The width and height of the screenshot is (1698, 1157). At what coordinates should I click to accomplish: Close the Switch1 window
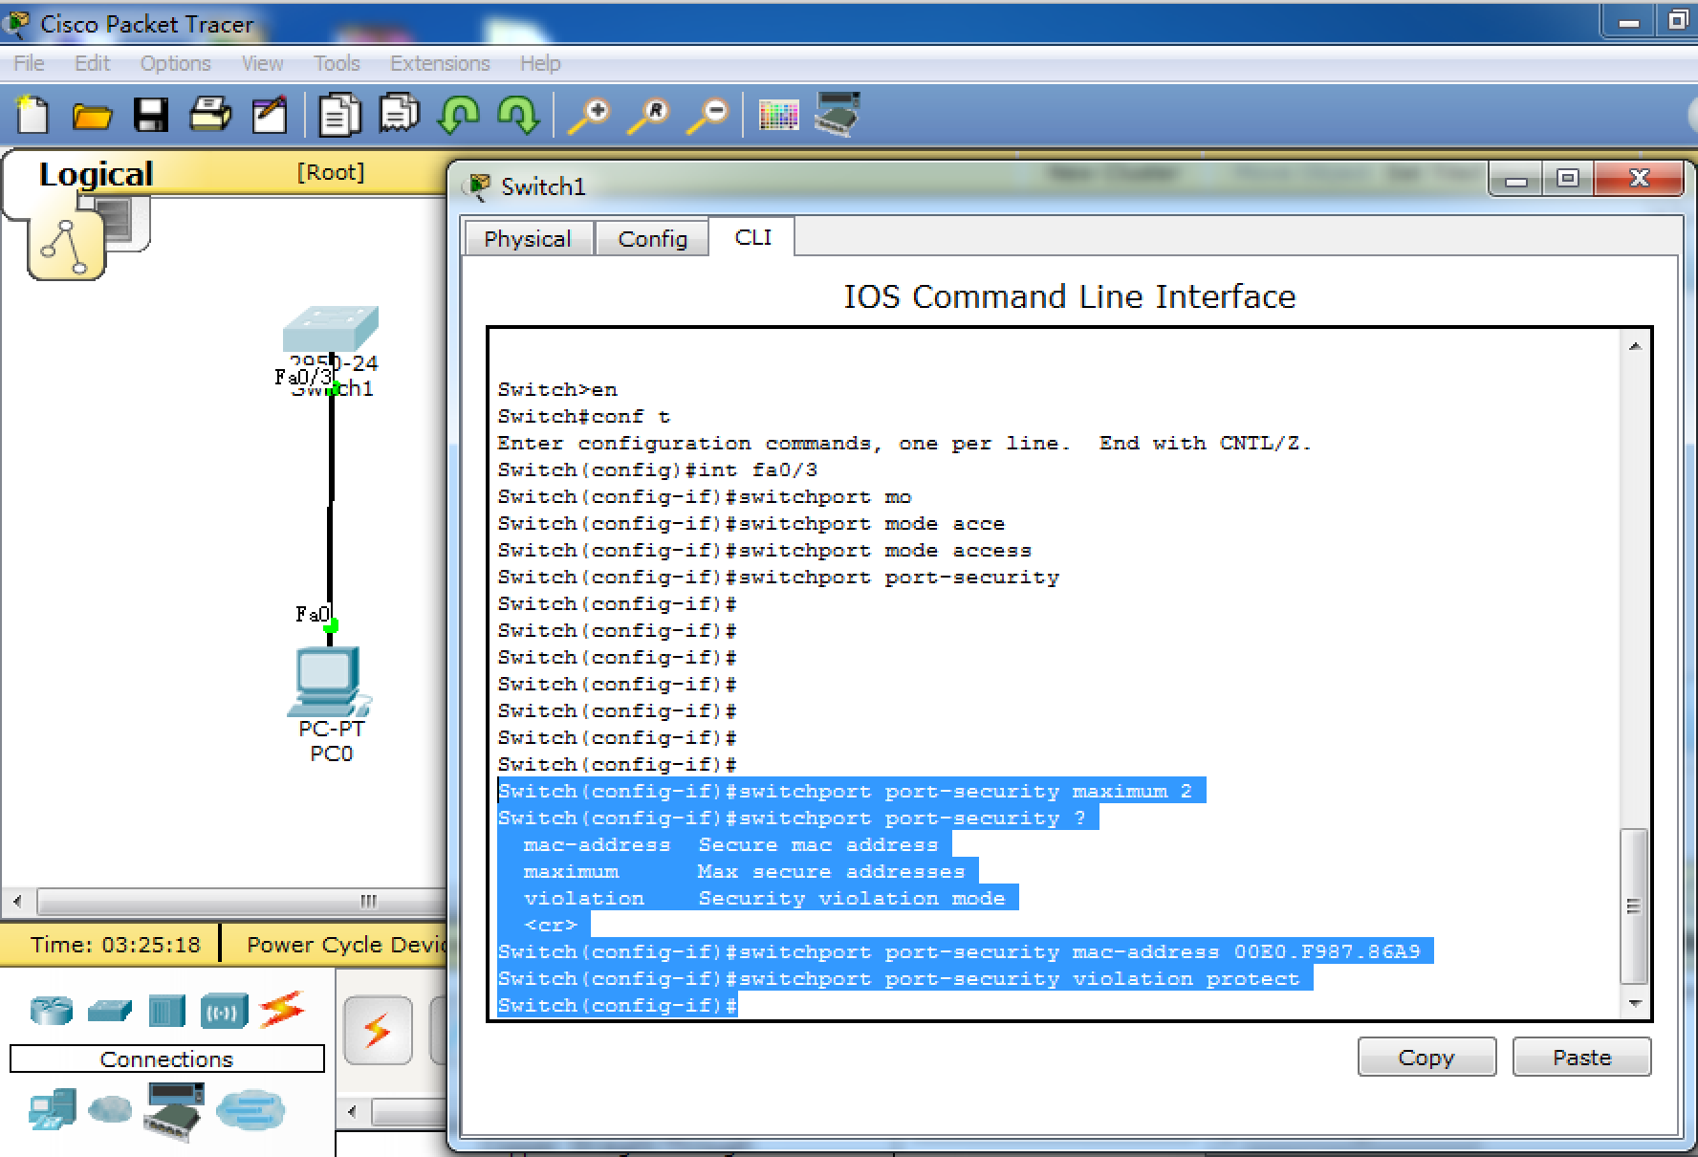[x=1639, y=179]
